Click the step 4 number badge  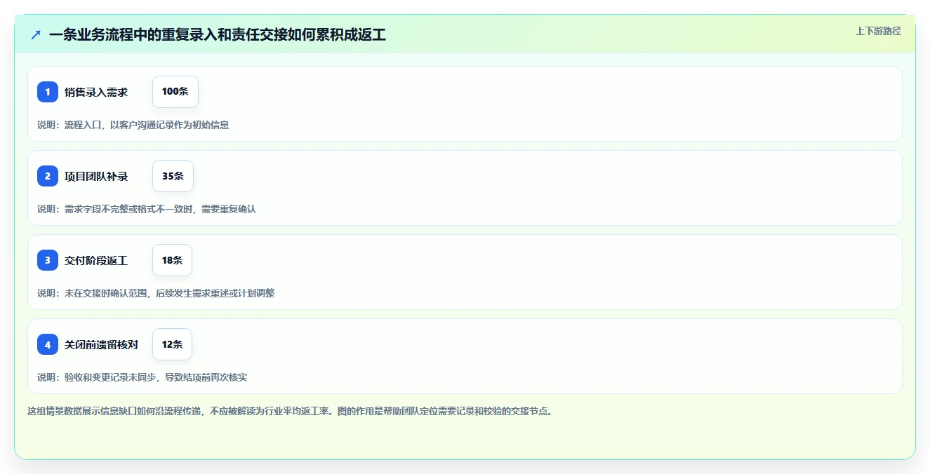click(x=48, y=344)
